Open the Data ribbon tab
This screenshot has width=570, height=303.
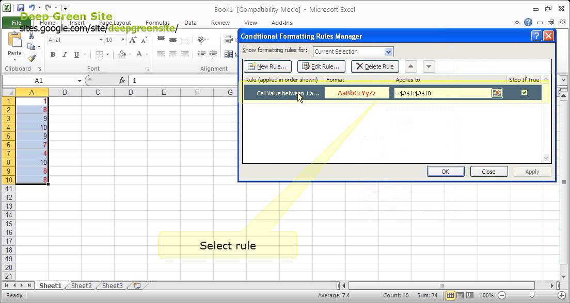[190, 23]
